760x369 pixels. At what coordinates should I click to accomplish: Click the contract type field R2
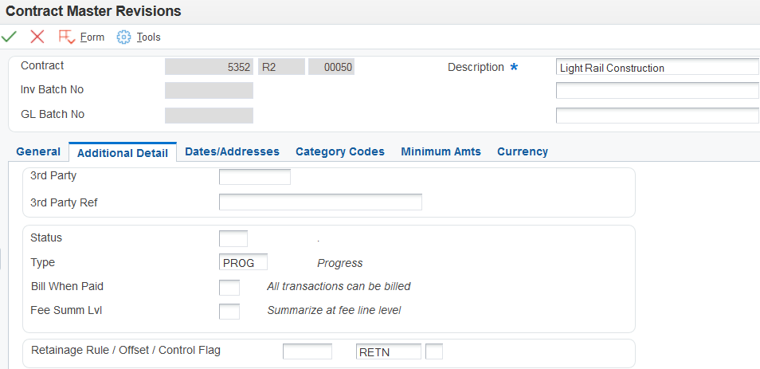point(281,67)
